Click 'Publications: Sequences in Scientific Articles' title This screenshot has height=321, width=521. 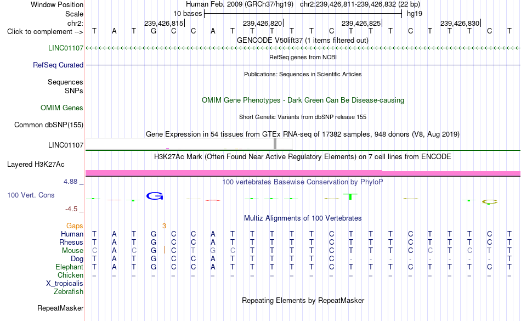pyautogui.click(x=303, y=74)
